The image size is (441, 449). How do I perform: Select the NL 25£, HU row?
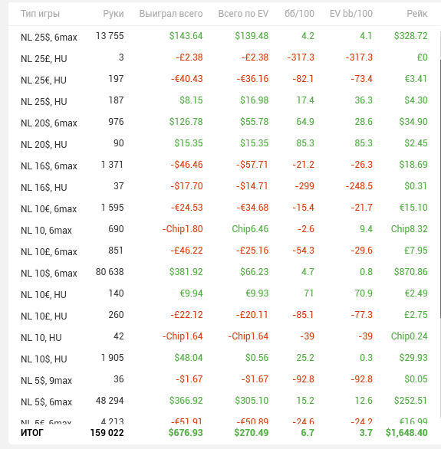click(224, 57)
